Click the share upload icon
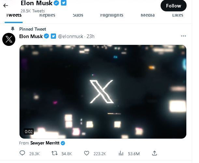Image resolution: width=199 pixels, height=163 pixels. coord(155,153)
